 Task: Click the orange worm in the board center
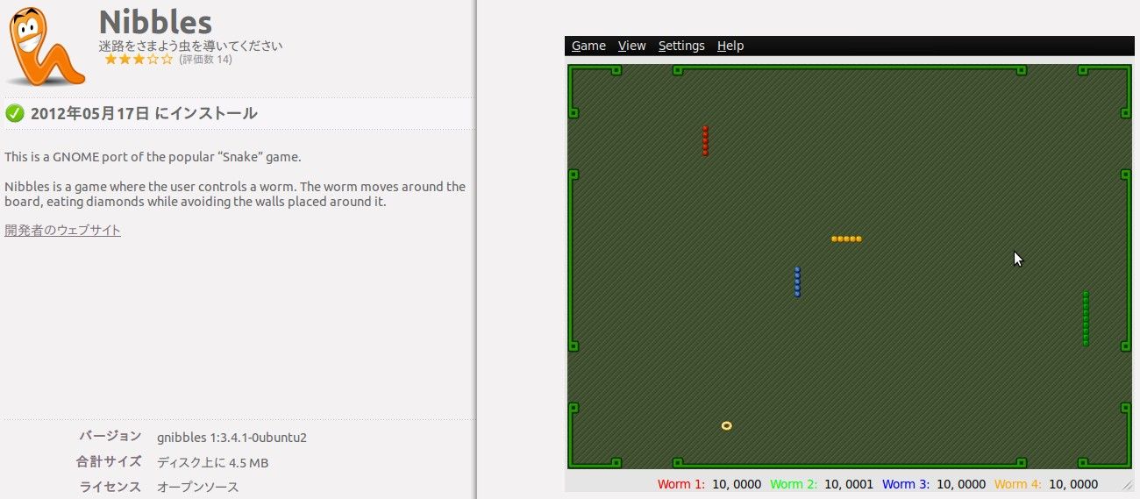(846, 239)
